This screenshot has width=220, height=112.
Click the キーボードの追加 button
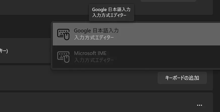tap(182, 78)
